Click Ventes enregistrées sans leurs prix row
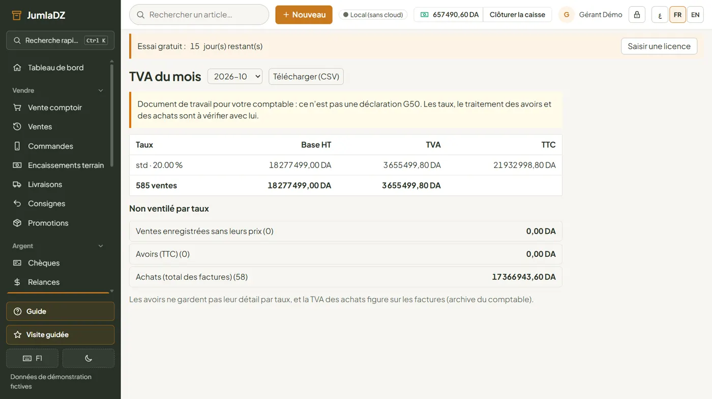This screenshot has height=399, width=712. tap(346, 231)
